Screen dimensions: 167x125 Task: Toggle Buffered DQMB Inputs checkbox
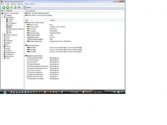click(x=28, y=72)
